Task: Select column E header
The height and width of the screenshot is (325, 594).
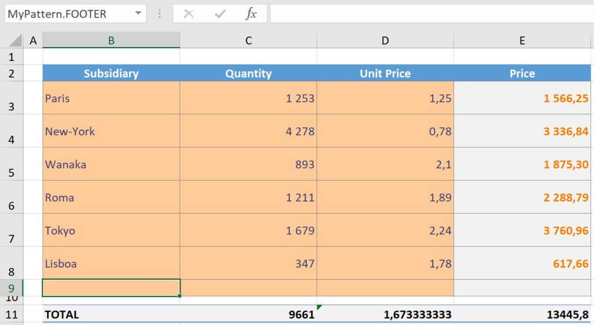Action: tap(522, 40)
